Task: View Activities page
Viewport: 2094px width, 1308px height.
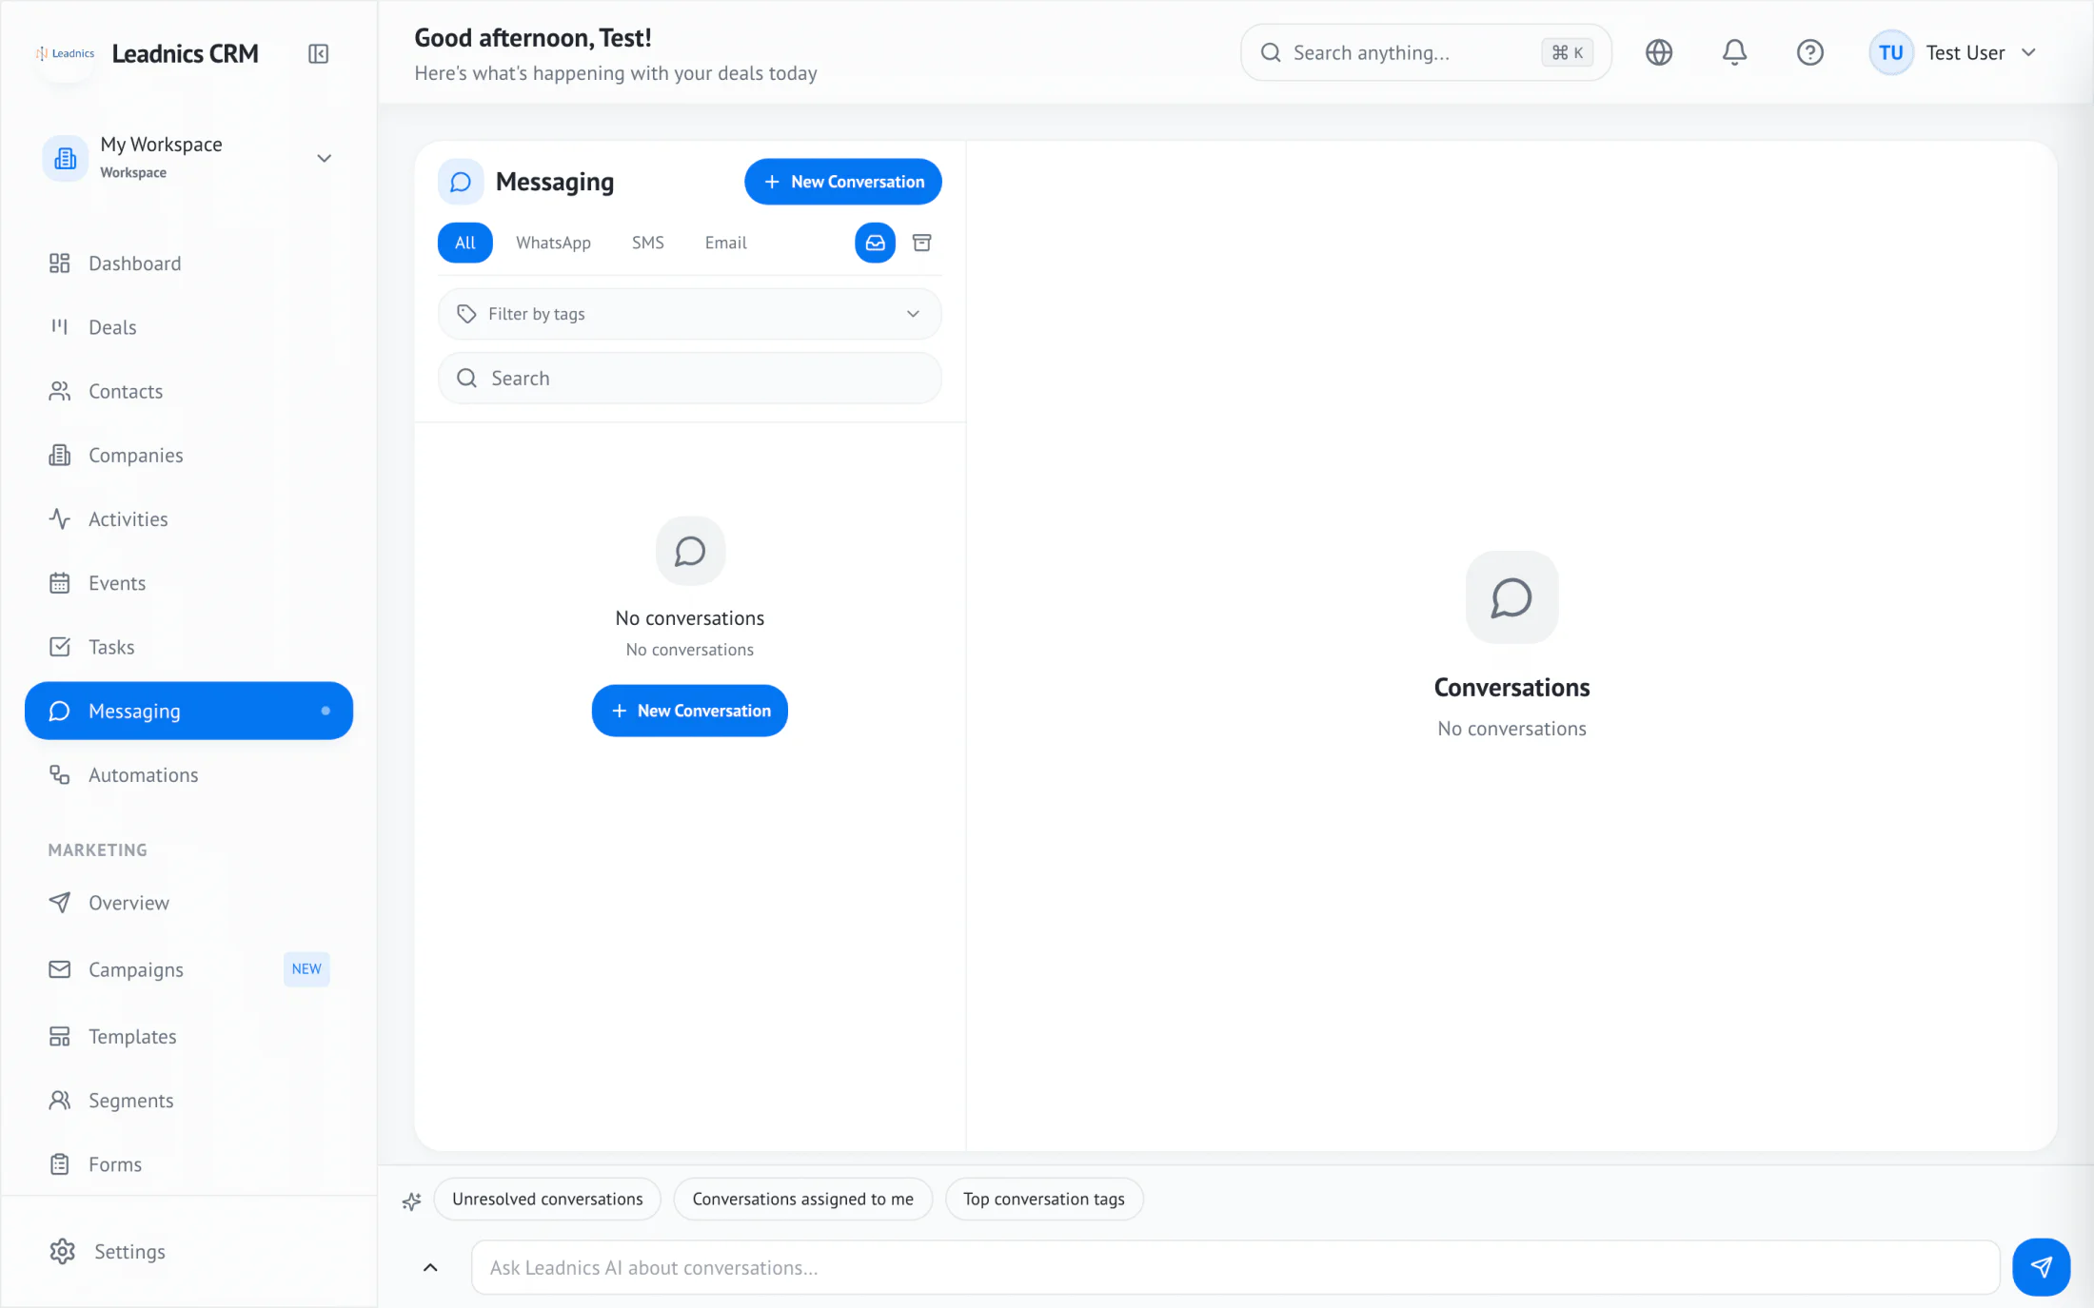Action: (188, 519)
